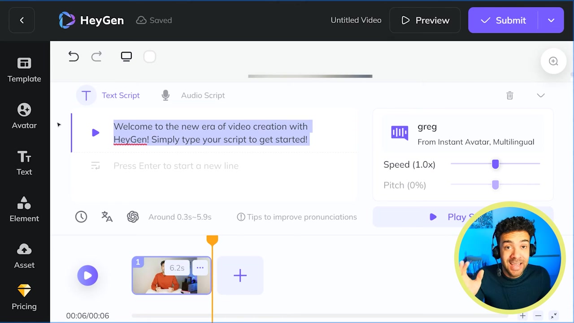Click the white background color swatch

150,57
